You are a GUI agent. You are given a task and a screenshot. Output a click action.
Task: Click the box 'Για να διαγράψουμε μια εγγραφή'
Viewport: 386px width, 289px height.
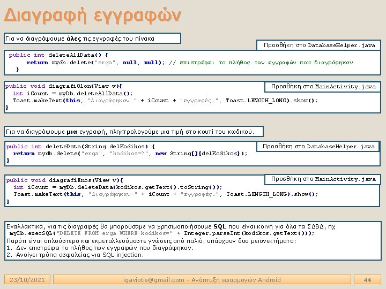coord(133,132)
